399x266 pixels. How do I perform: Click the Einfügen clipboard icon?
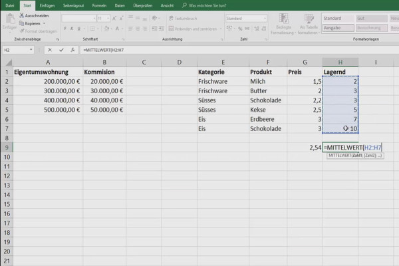(x=10, y=19)
